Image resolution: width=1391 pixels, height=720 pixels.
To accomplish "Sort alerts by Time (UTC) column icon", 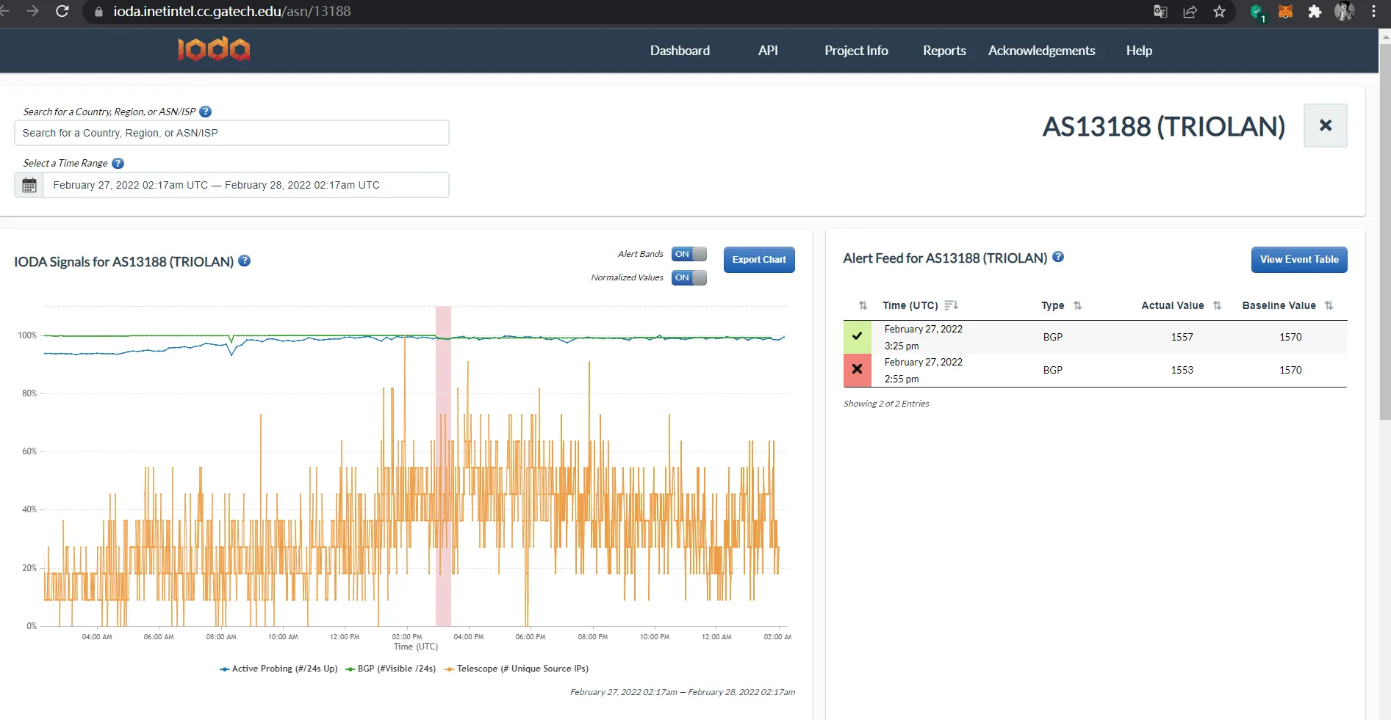I will (x=951, y=305).
